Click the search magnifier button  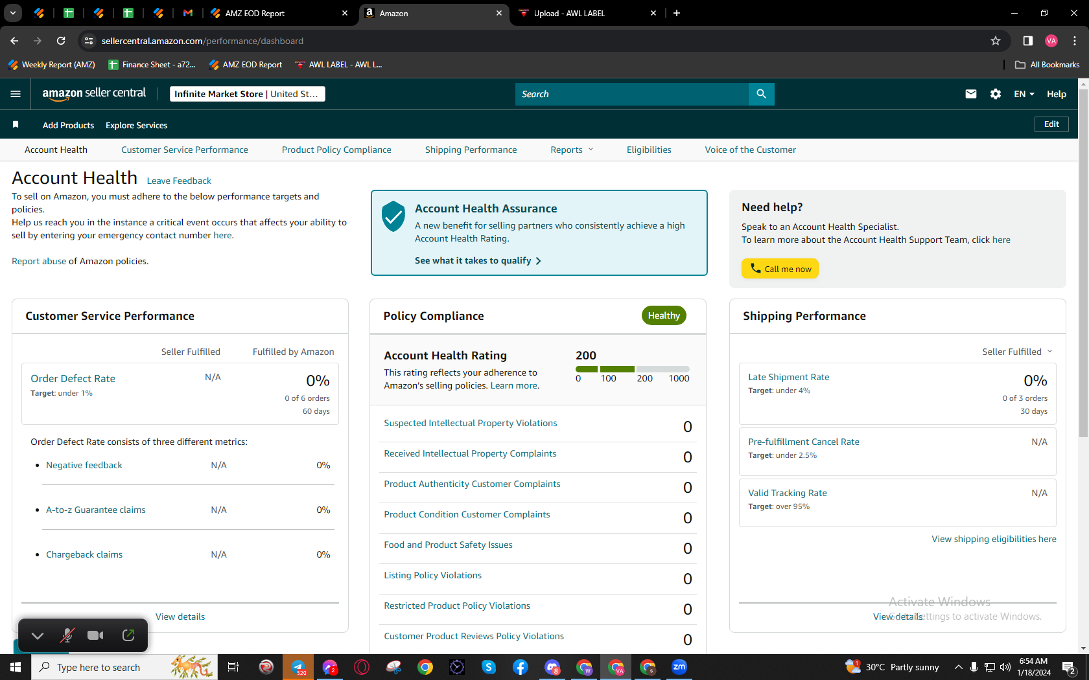(x=761, y=94)
